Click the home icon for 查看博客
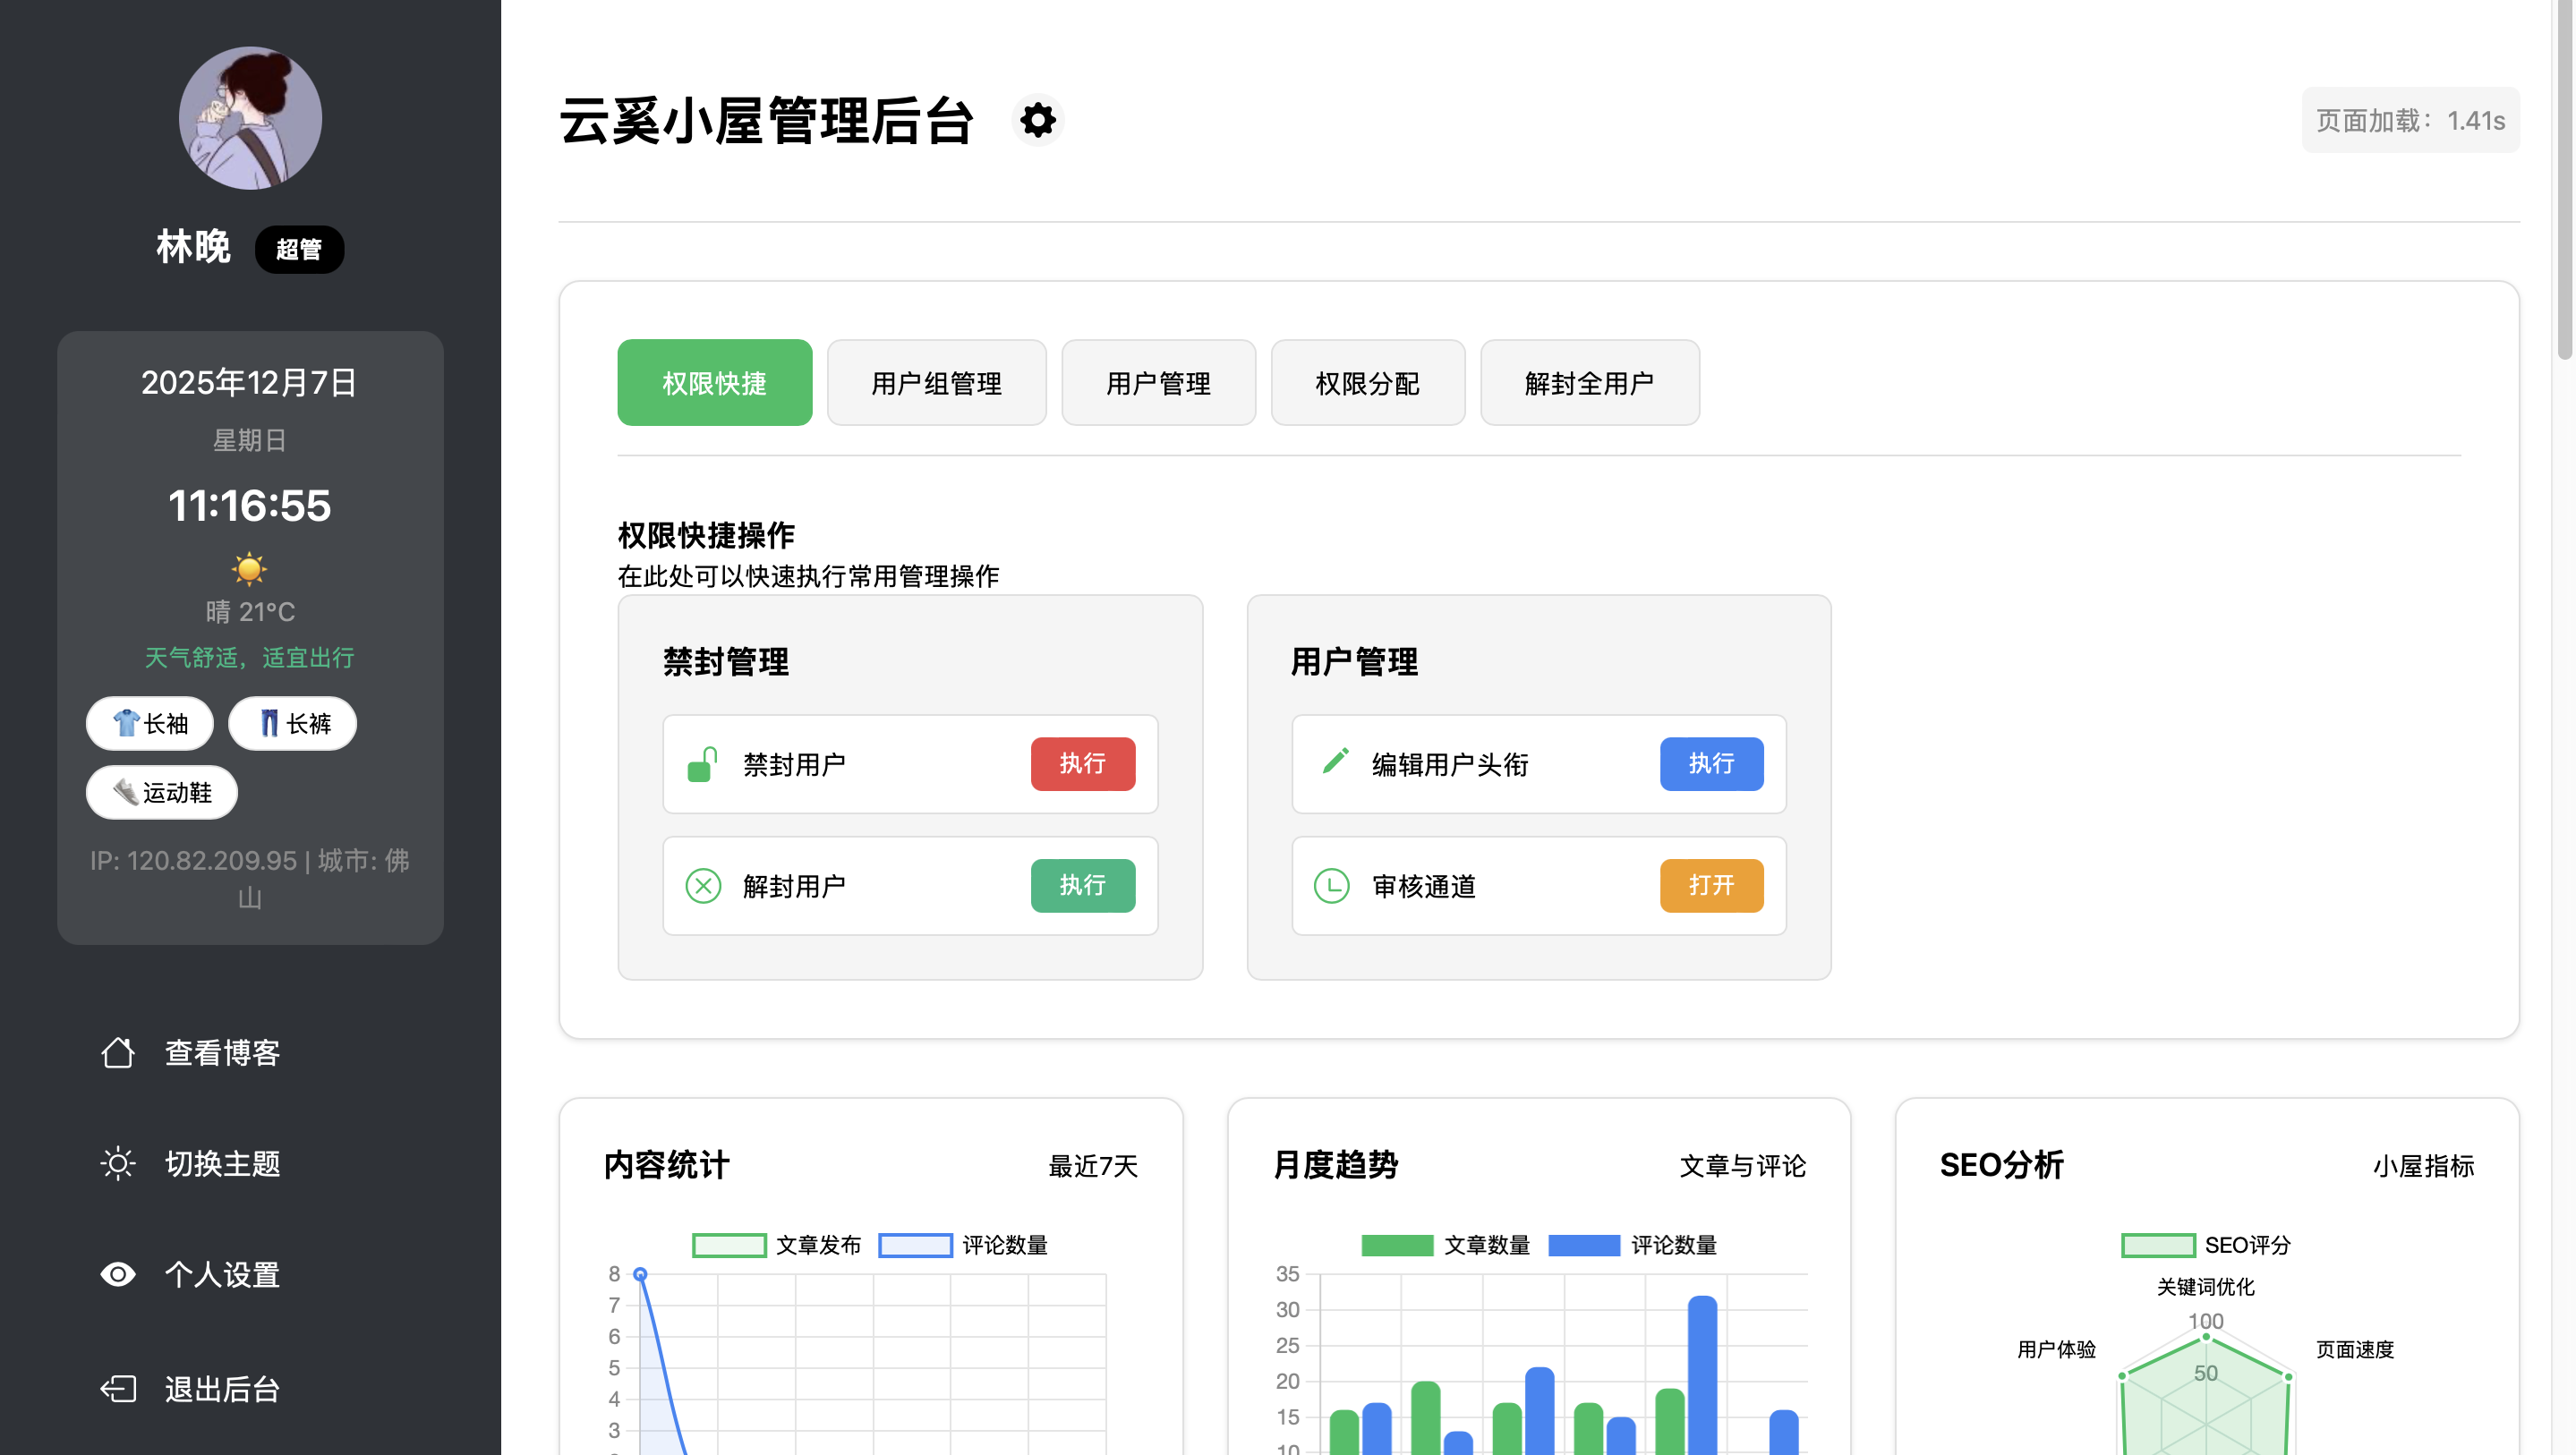Viewport: 2576px width, 1455px height. (x=117, y=1052)
